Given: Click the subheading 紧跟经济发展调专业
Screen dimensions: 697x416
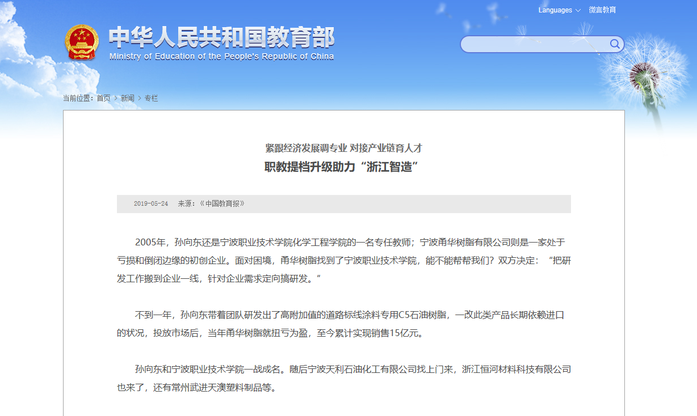Looking at the screenshot, I should coord(306,148).
